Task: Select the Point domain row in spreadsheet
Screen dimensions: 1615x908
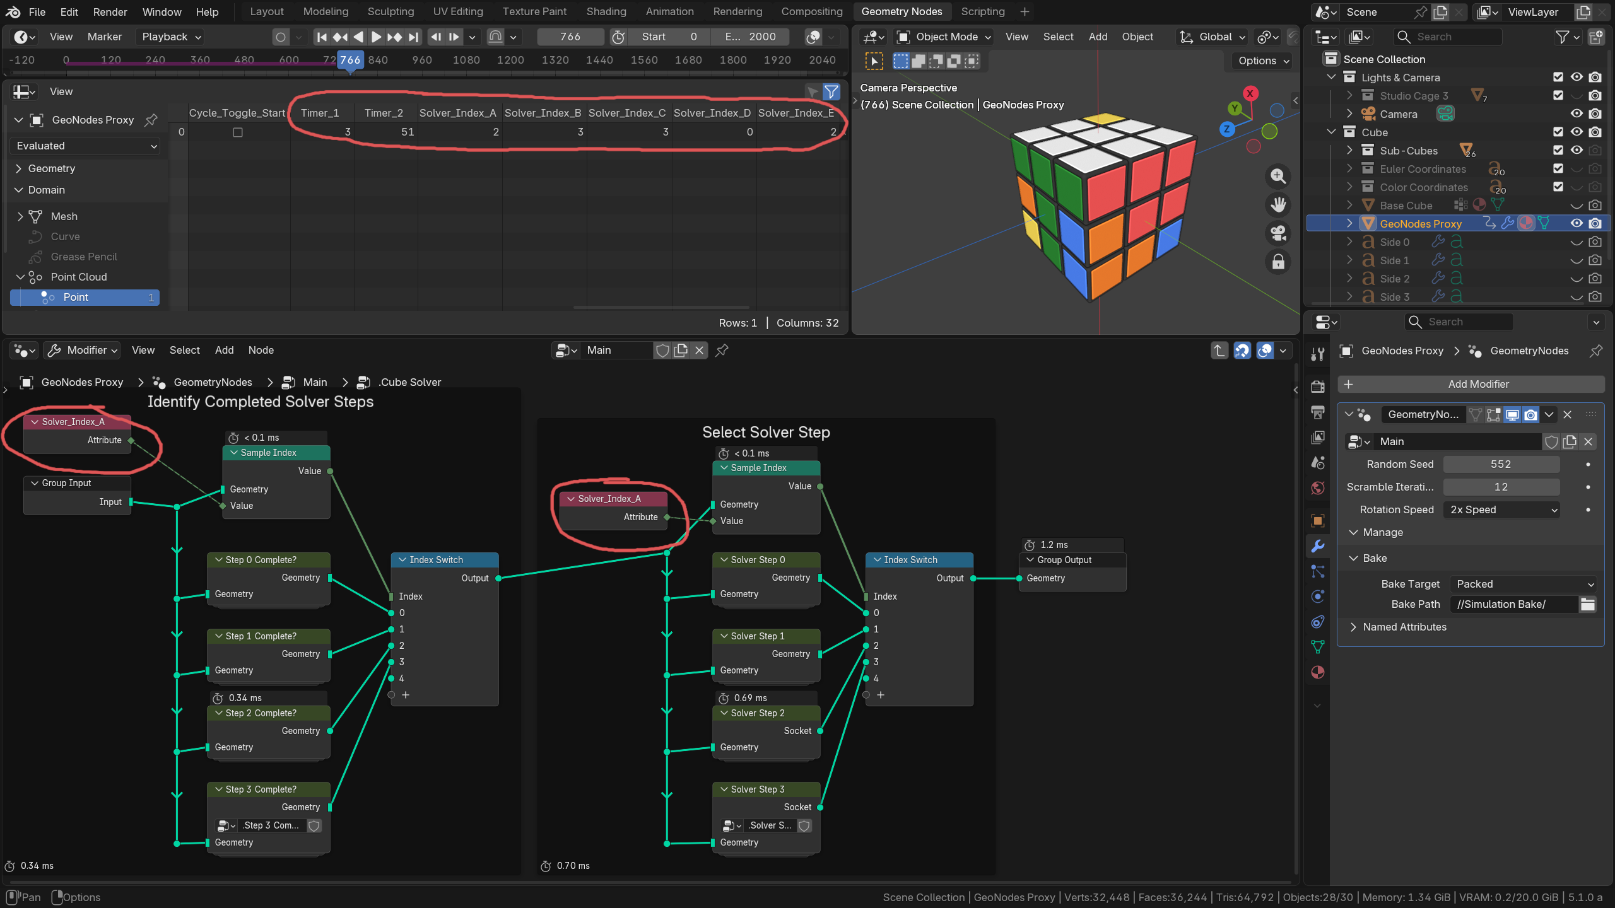Action: pyautogui.click(x=85, y=297)
